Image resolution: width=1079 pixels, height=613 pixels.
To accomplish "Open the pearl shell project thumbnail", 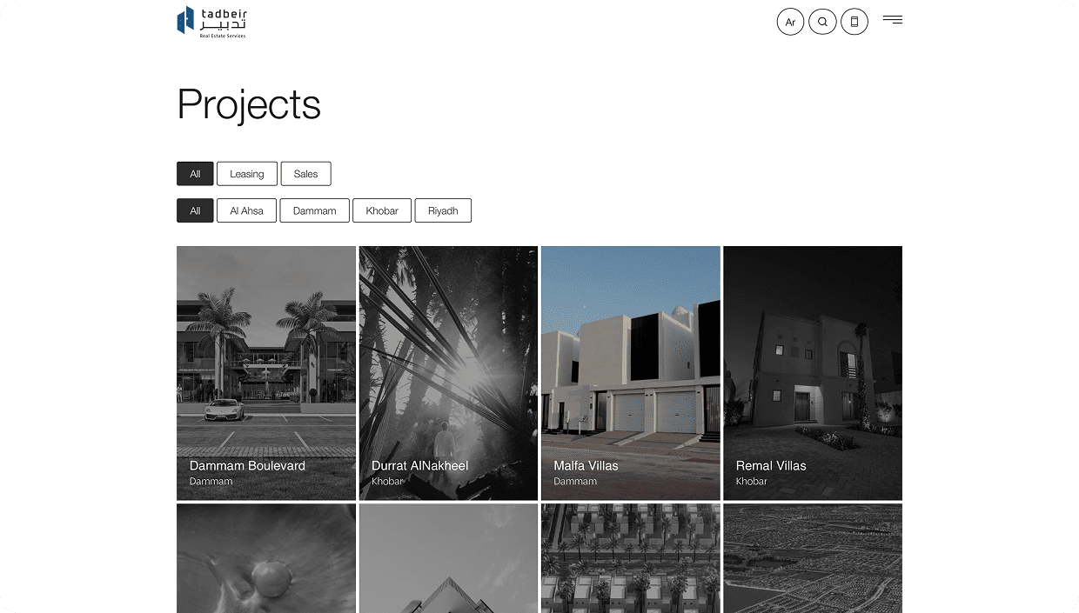I will pyautogui.click(x=266, y=558).
